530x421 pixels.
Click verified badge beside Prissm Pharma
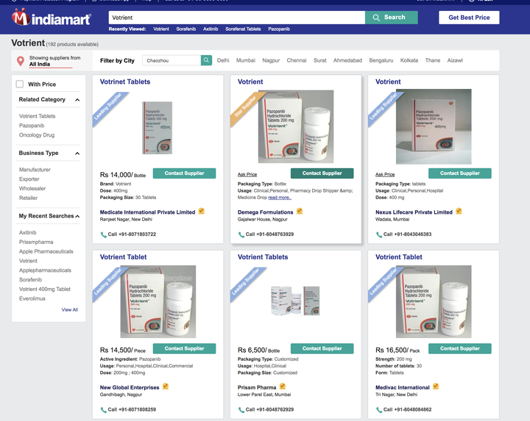point(283,386)
